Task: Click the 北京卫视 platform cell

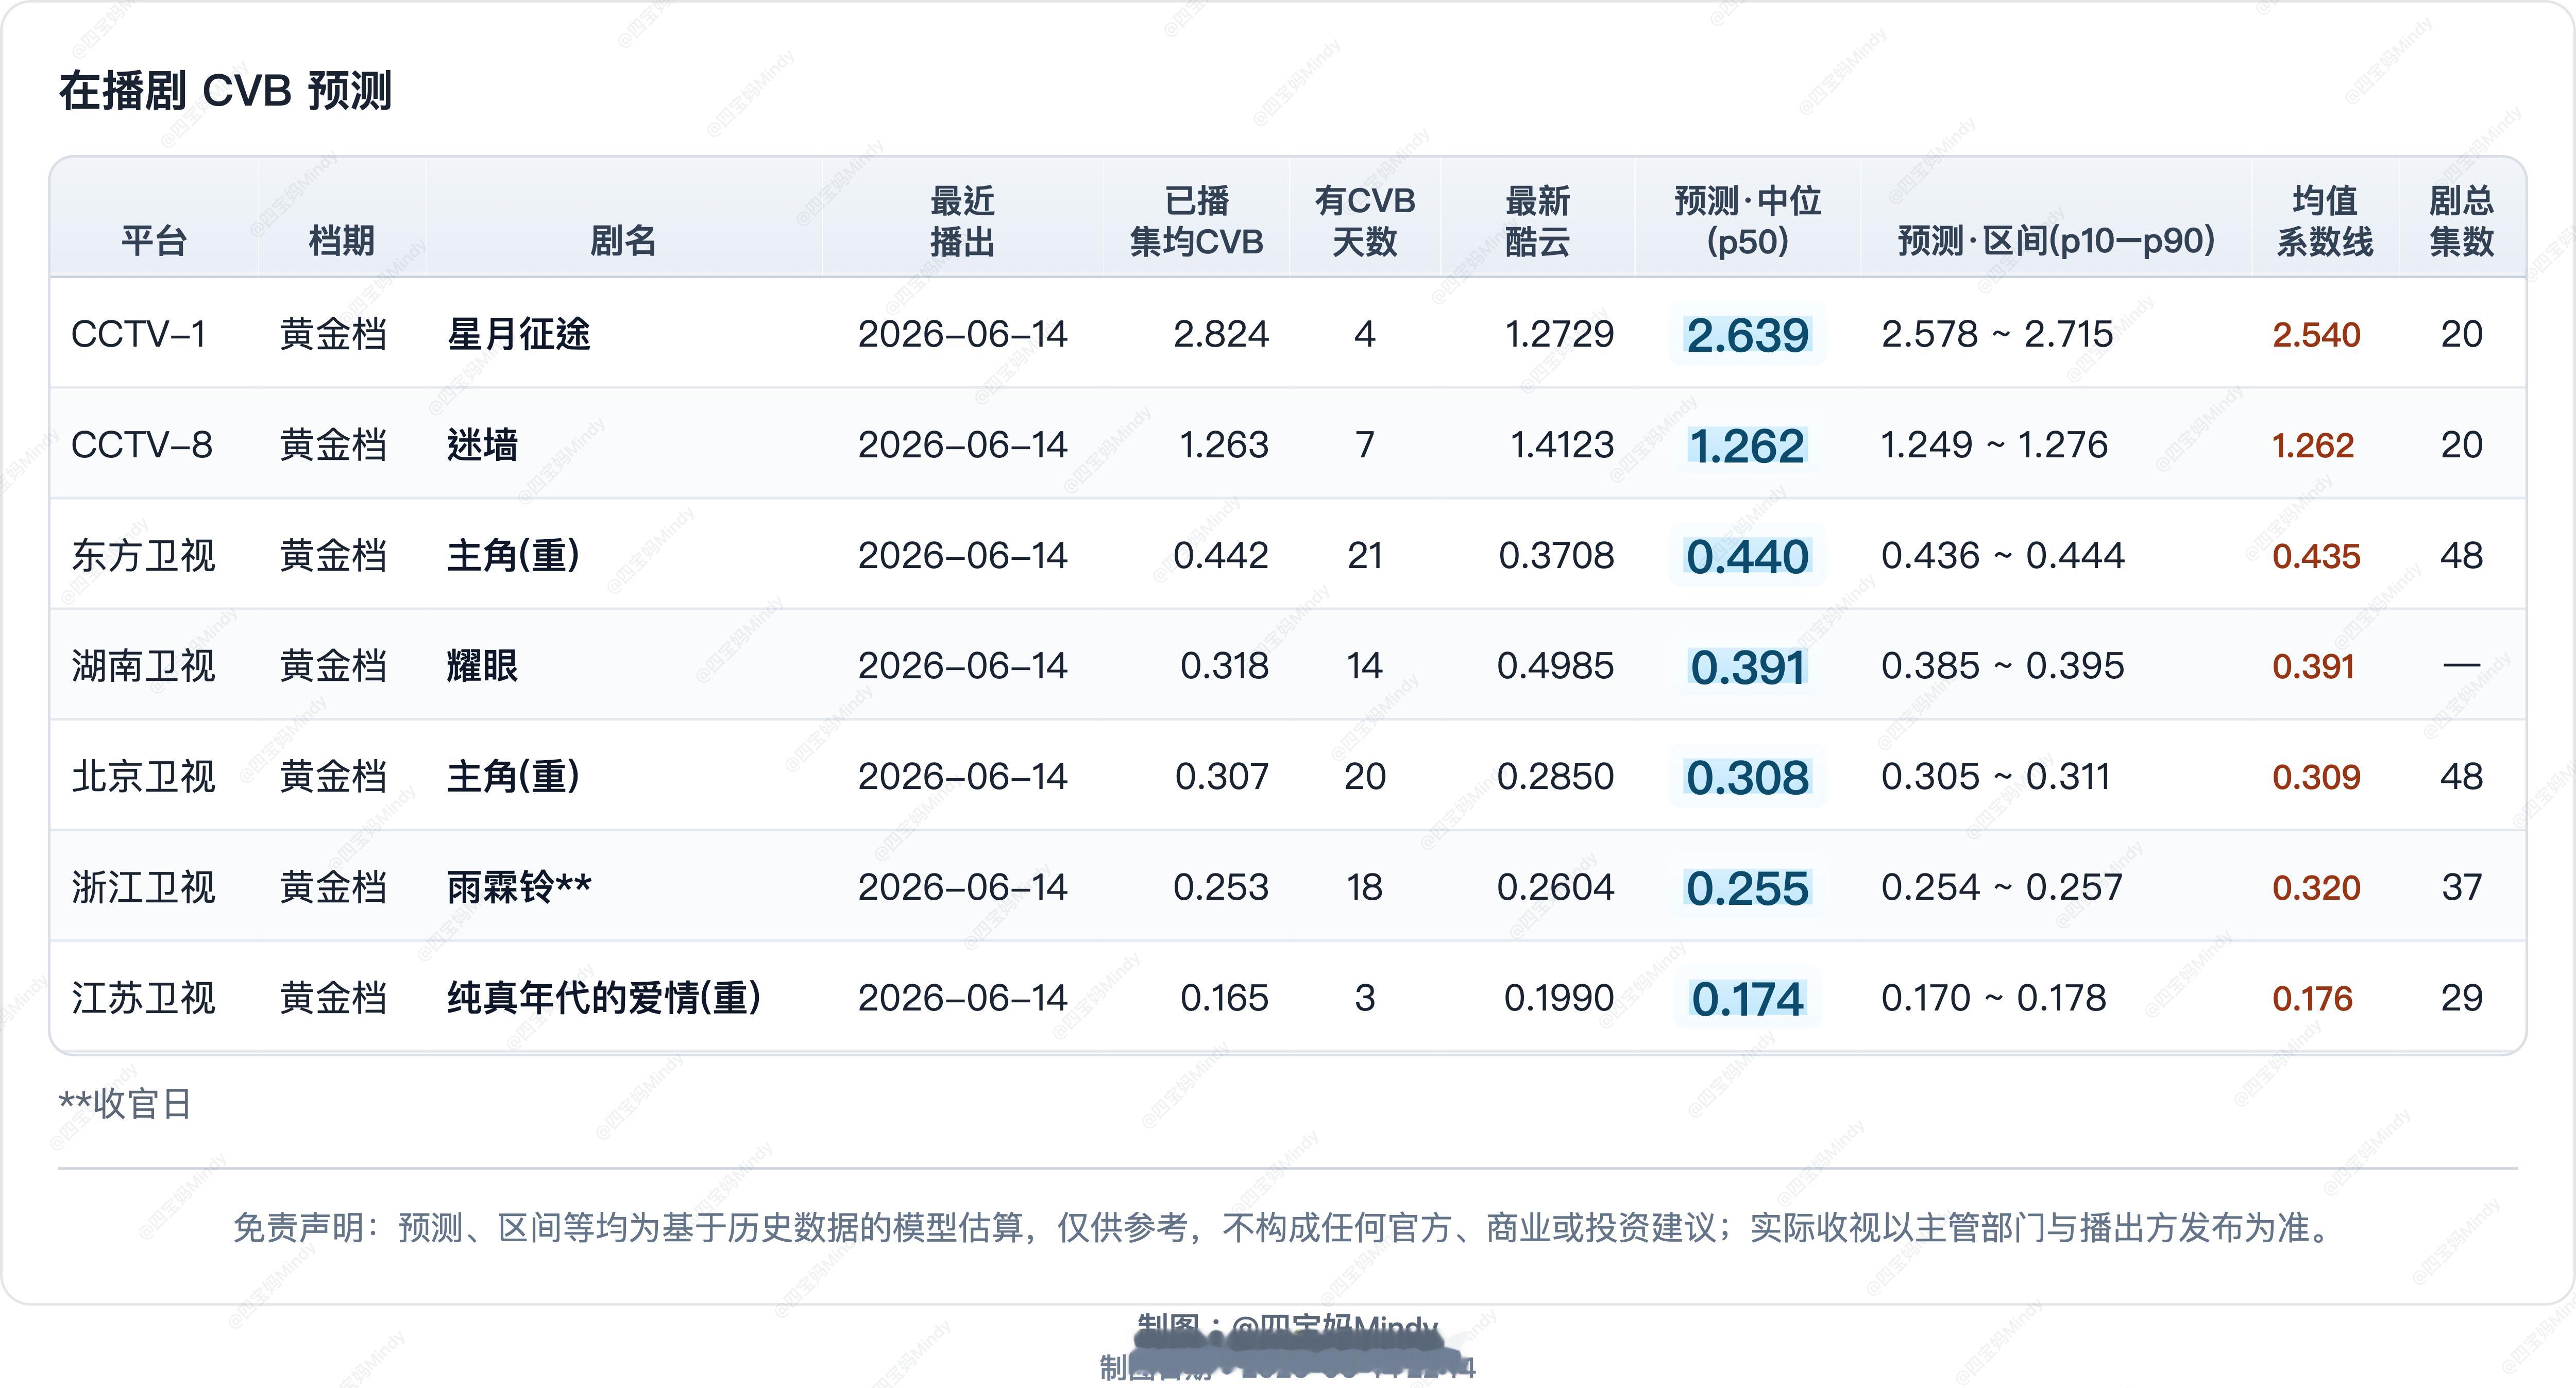Action: click(x=143, y=777)
